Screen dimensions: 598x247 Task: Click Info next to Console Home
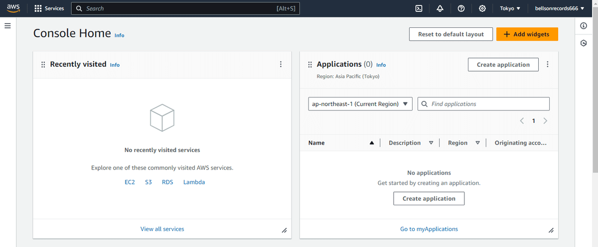pyautogui.click(x=119, y=35)
